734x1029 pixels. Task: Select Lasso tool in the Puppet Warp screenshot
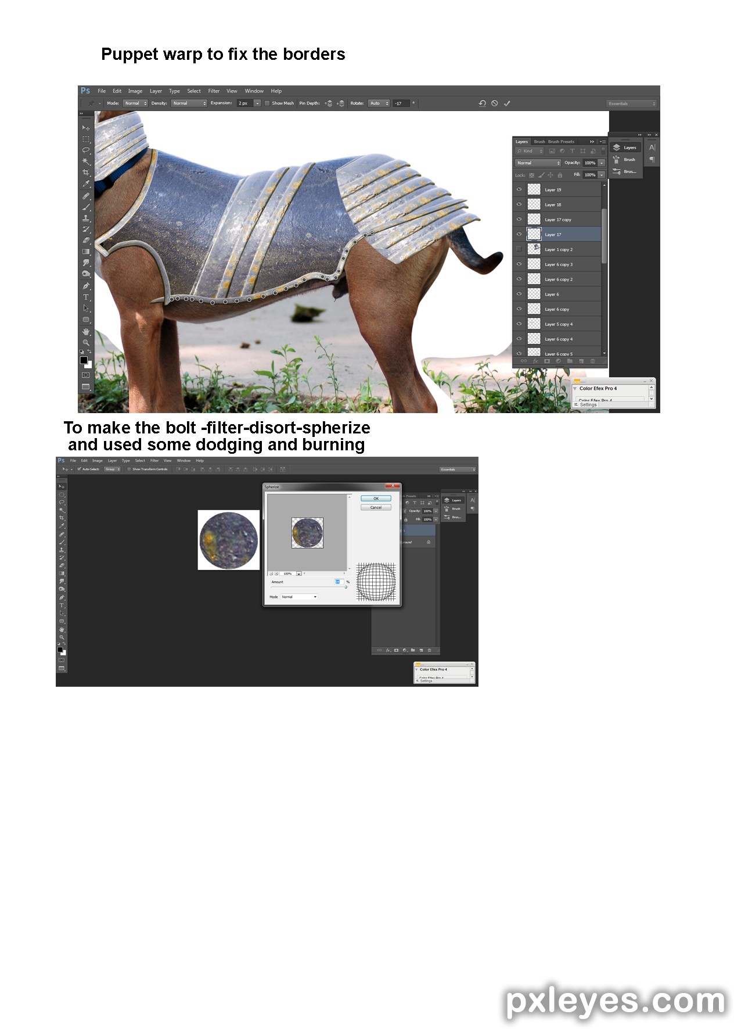[x=85, y=150]
